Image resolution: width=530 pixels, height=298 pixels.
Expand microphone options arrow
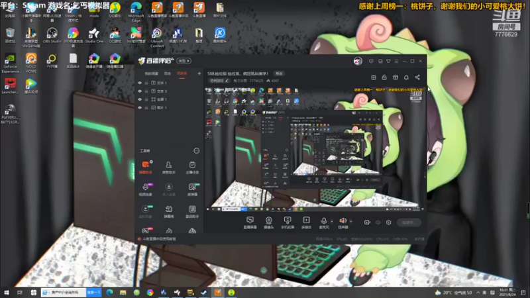click(x=332, y=222)
